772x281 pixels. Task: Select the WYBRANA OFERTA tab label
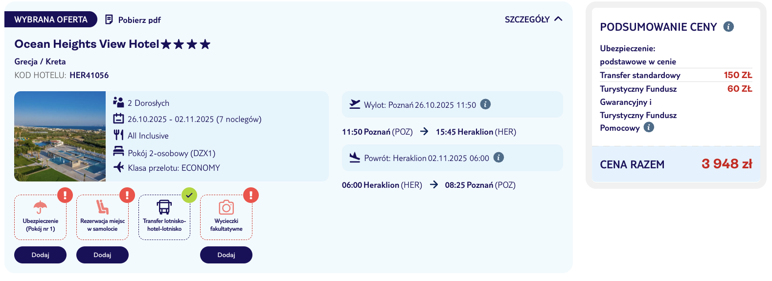[51, 20]
